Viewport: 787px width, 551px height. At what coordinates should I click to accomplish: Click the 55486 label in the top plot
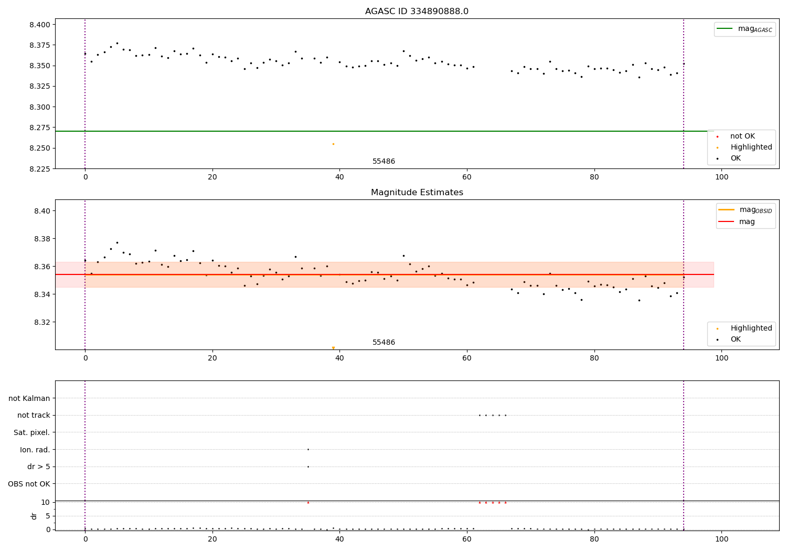(x=384, y=162)
